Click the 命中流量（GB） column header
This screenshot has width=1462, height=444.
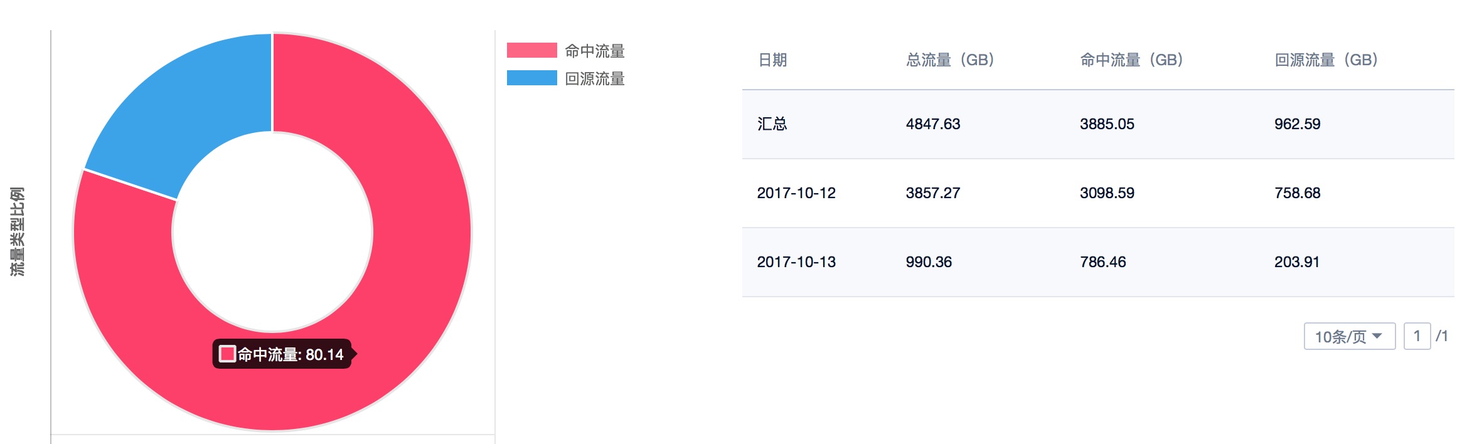coord(1131,60)
